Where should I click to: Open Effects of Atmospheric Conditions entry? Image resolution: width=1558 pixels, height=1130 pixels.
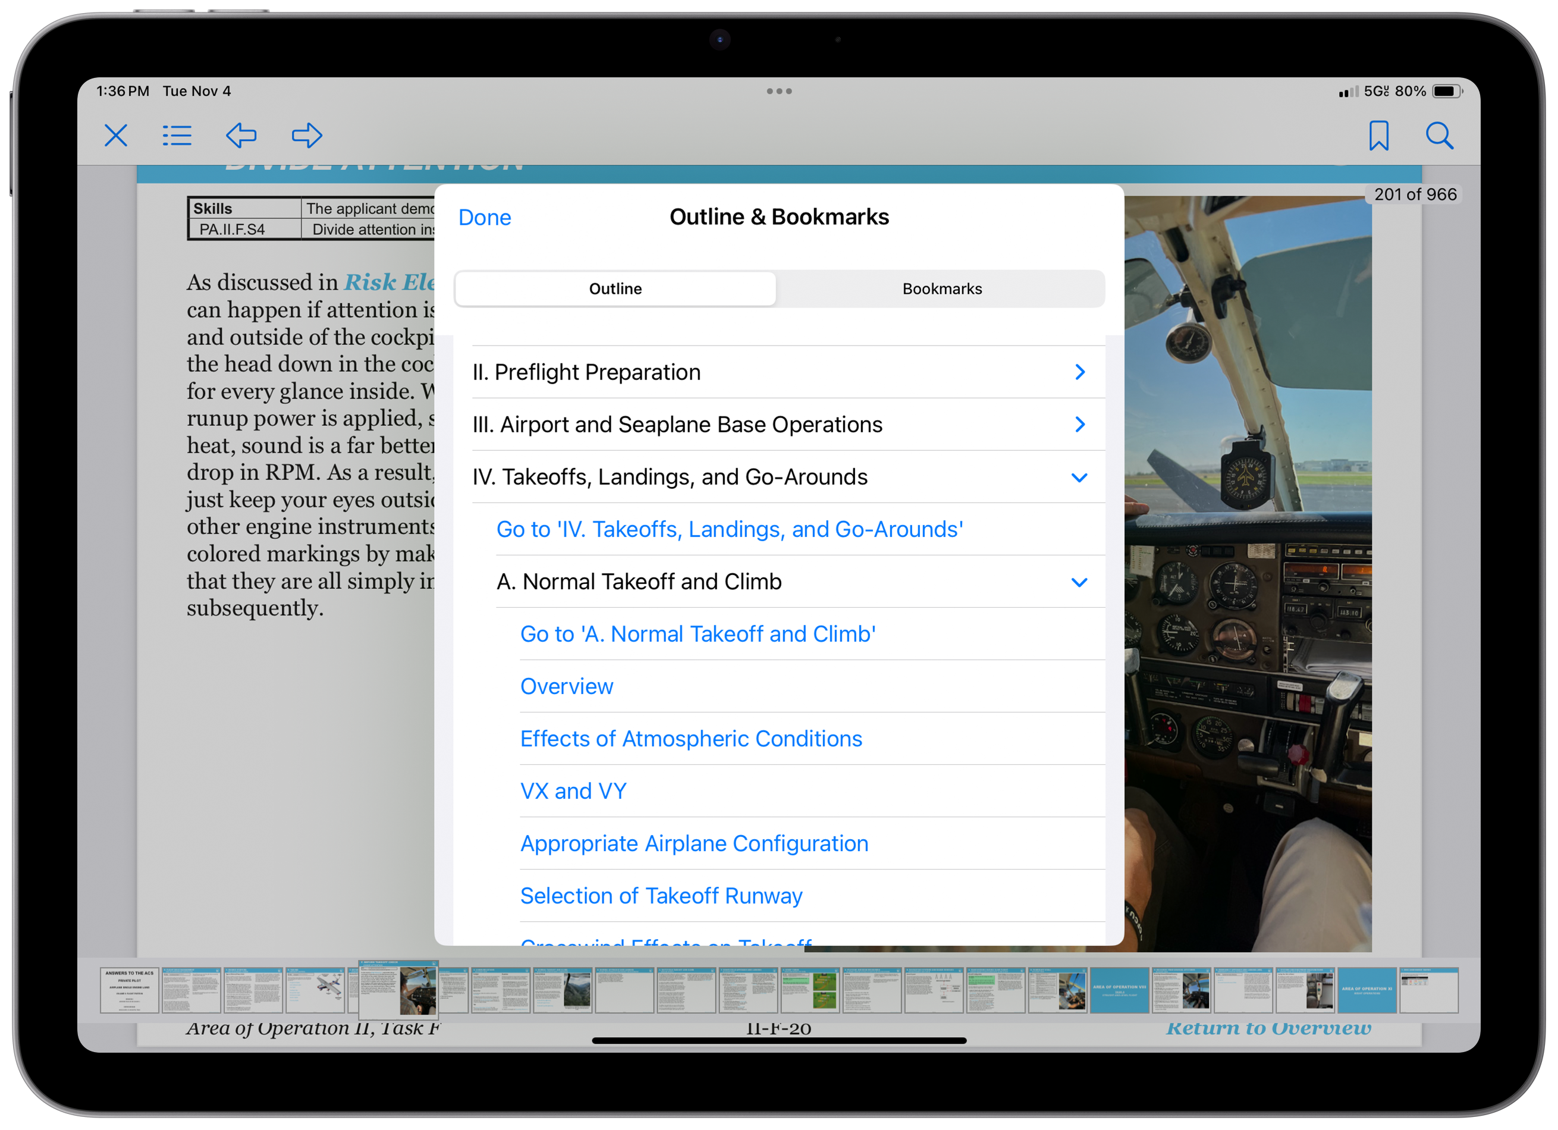[x=690, y=739]
